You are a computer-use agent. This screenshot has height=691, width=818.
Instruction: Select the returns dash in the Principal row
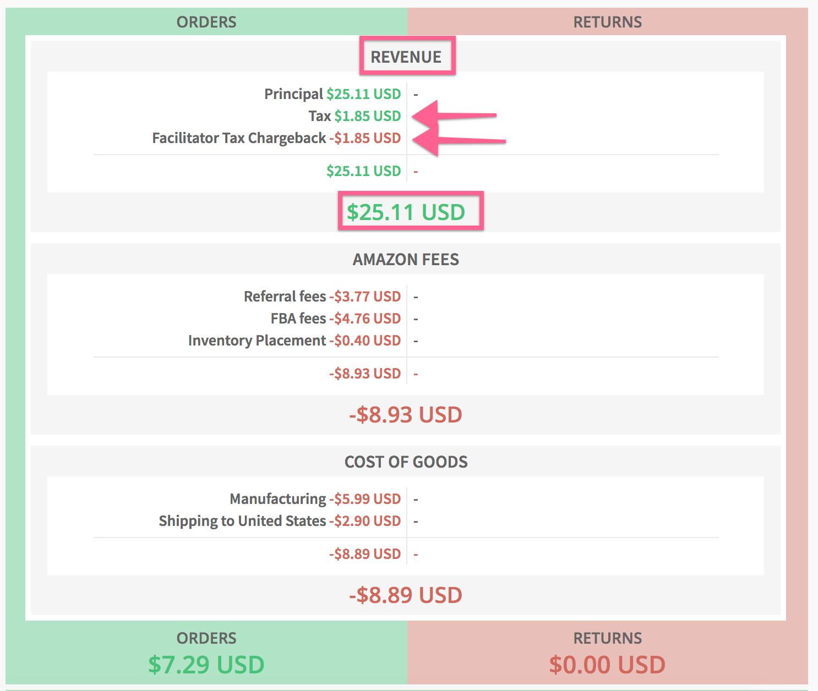416,94
